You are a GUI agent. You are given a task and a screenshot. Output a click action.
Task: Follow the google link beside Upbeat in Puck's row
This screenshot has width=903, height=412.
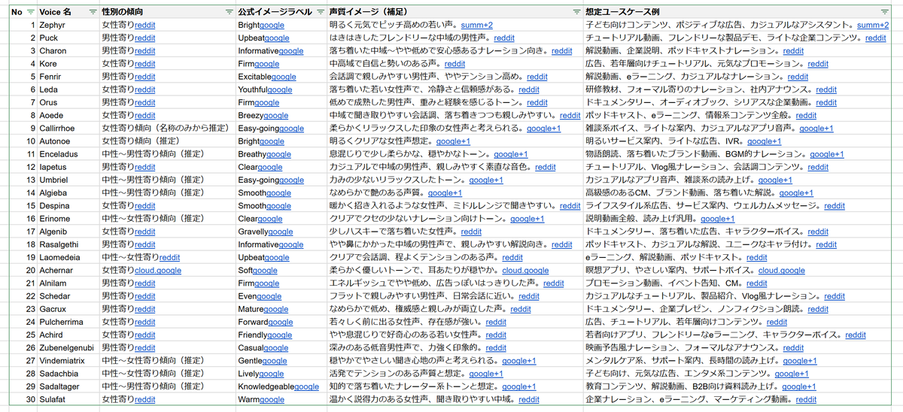(277, 38)
